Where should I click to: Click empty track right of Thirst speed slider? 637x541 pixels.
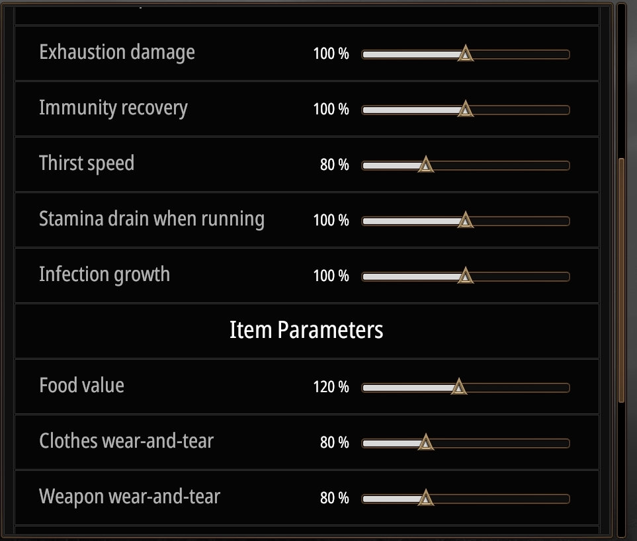[x=501, y=166]
